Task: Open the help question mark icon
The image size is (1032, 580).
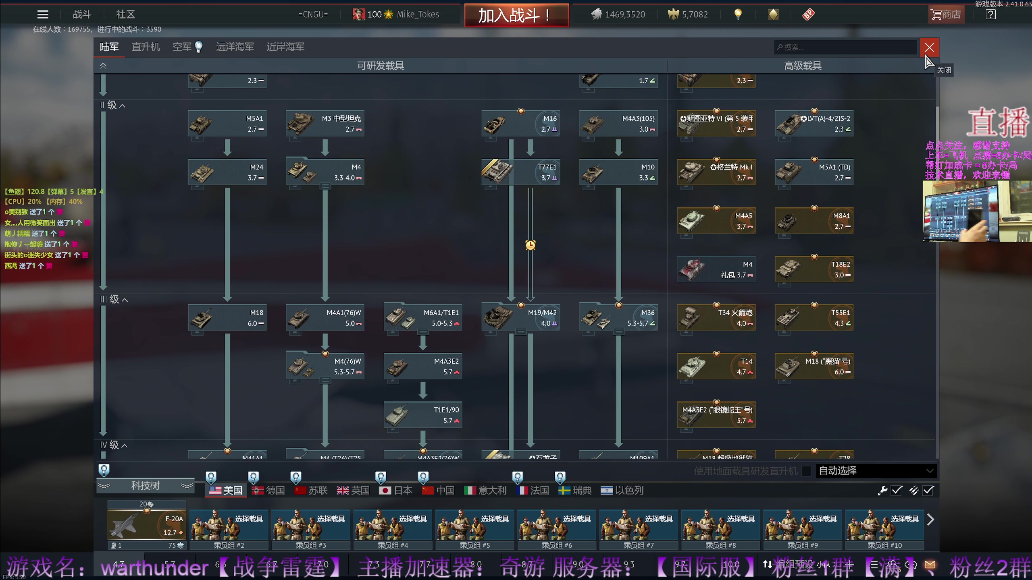Action: point(990,14)
